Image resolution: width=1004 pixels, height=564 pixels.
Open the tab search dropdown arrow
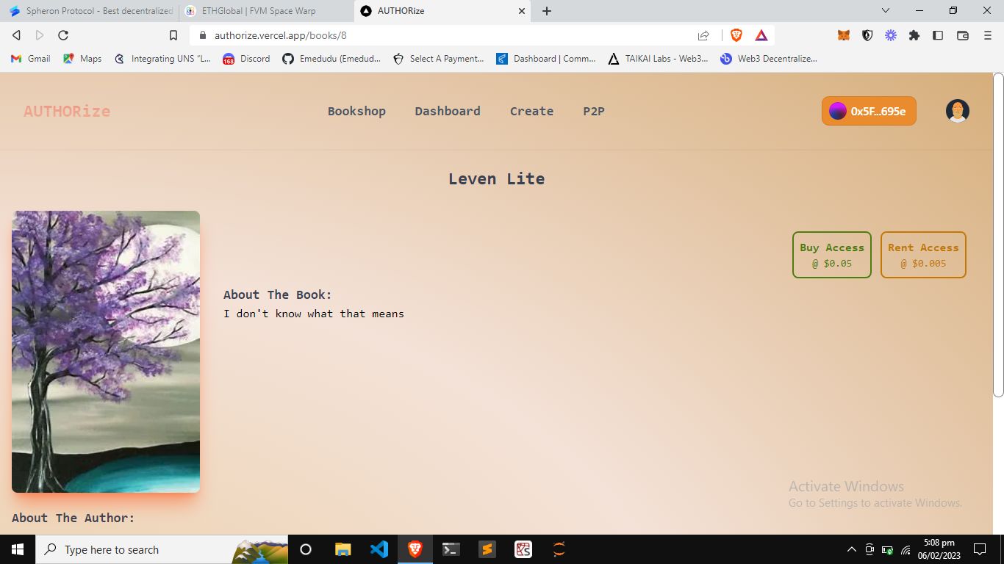coord(886,10)
